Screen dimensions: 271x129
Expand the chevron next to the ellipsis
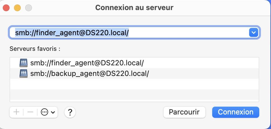[x=53, y=113]
